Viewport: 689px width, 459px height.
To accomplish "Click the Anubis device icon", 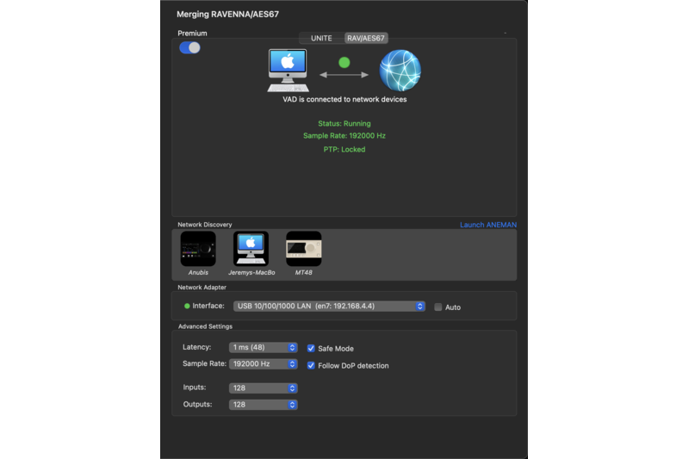I will pos(198,249).
